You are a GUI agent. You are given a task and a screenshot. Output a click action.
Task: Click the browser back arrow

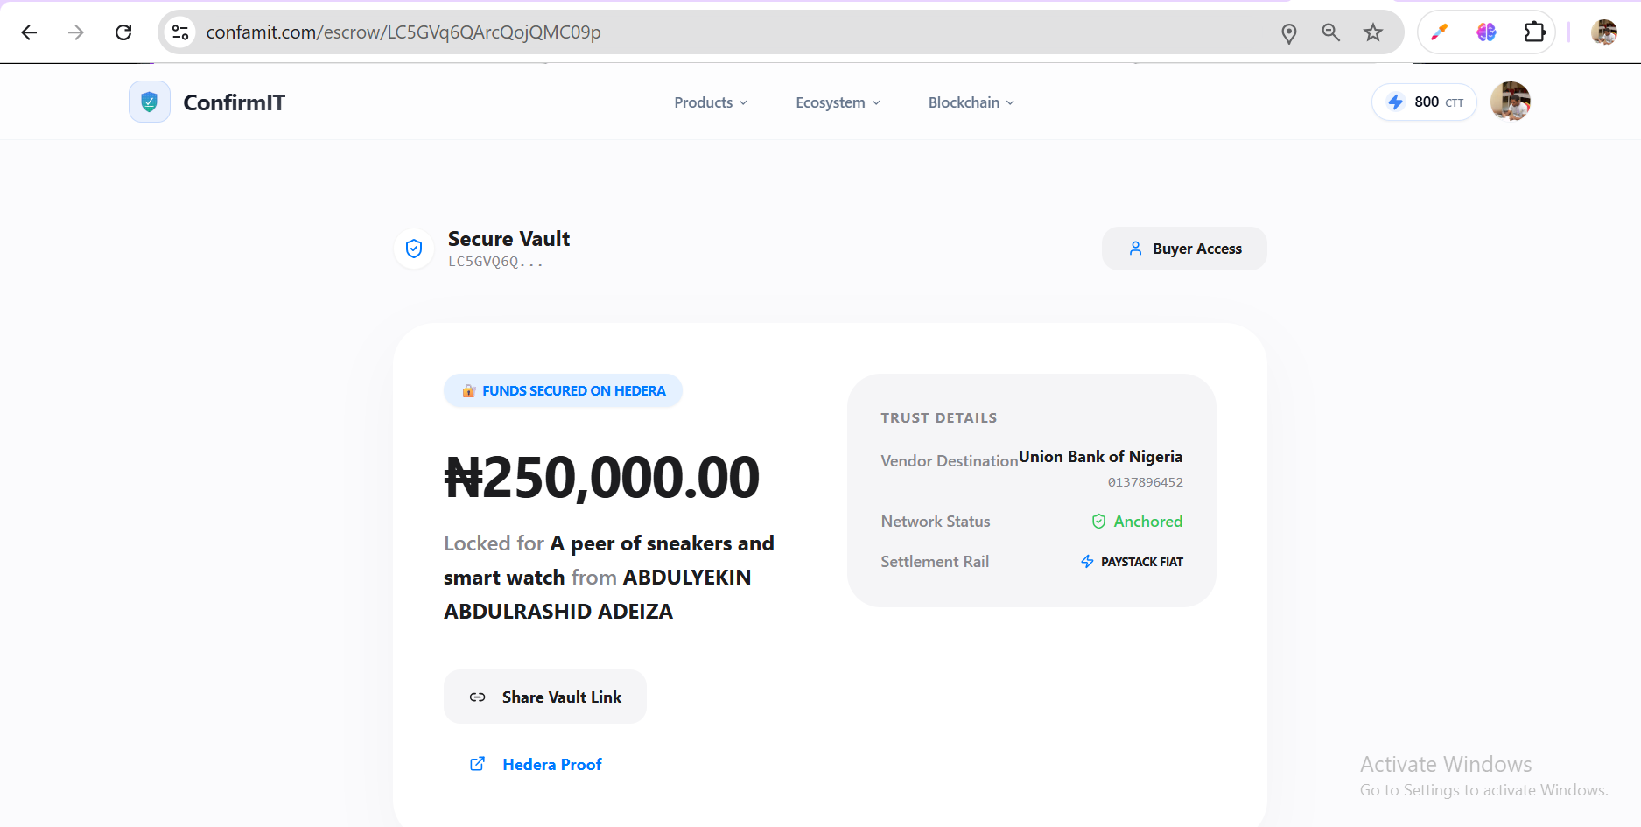click(29, 32)
